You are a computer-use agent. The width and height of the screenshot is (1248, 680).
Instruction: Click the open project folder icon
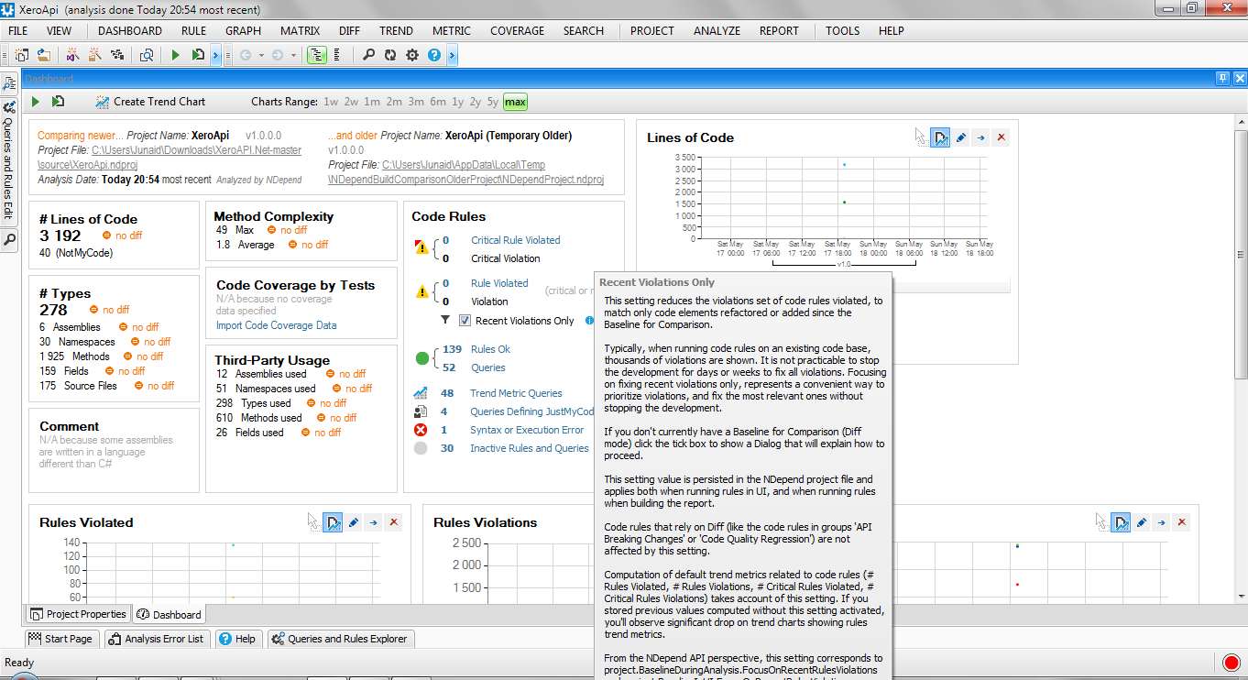pos(43,55)
